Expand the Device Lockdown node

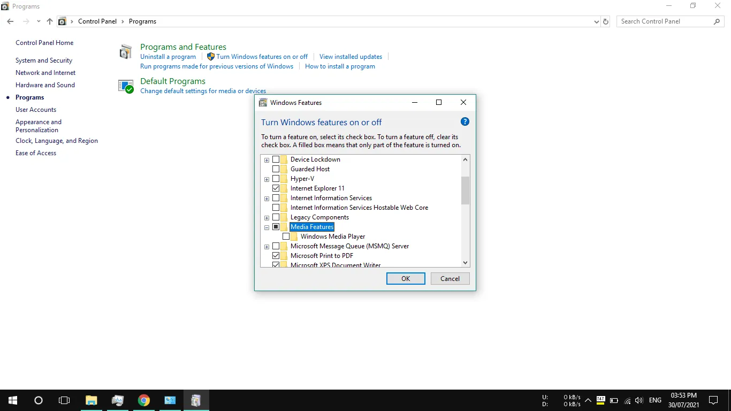pyautogui.click(x=266, y=160)
